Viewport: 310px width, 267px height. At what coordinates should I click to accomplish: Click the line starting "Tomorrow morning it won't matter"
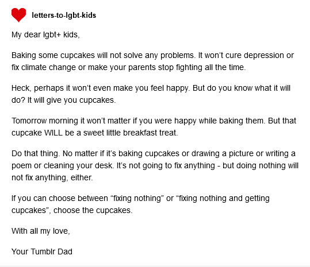154,121
